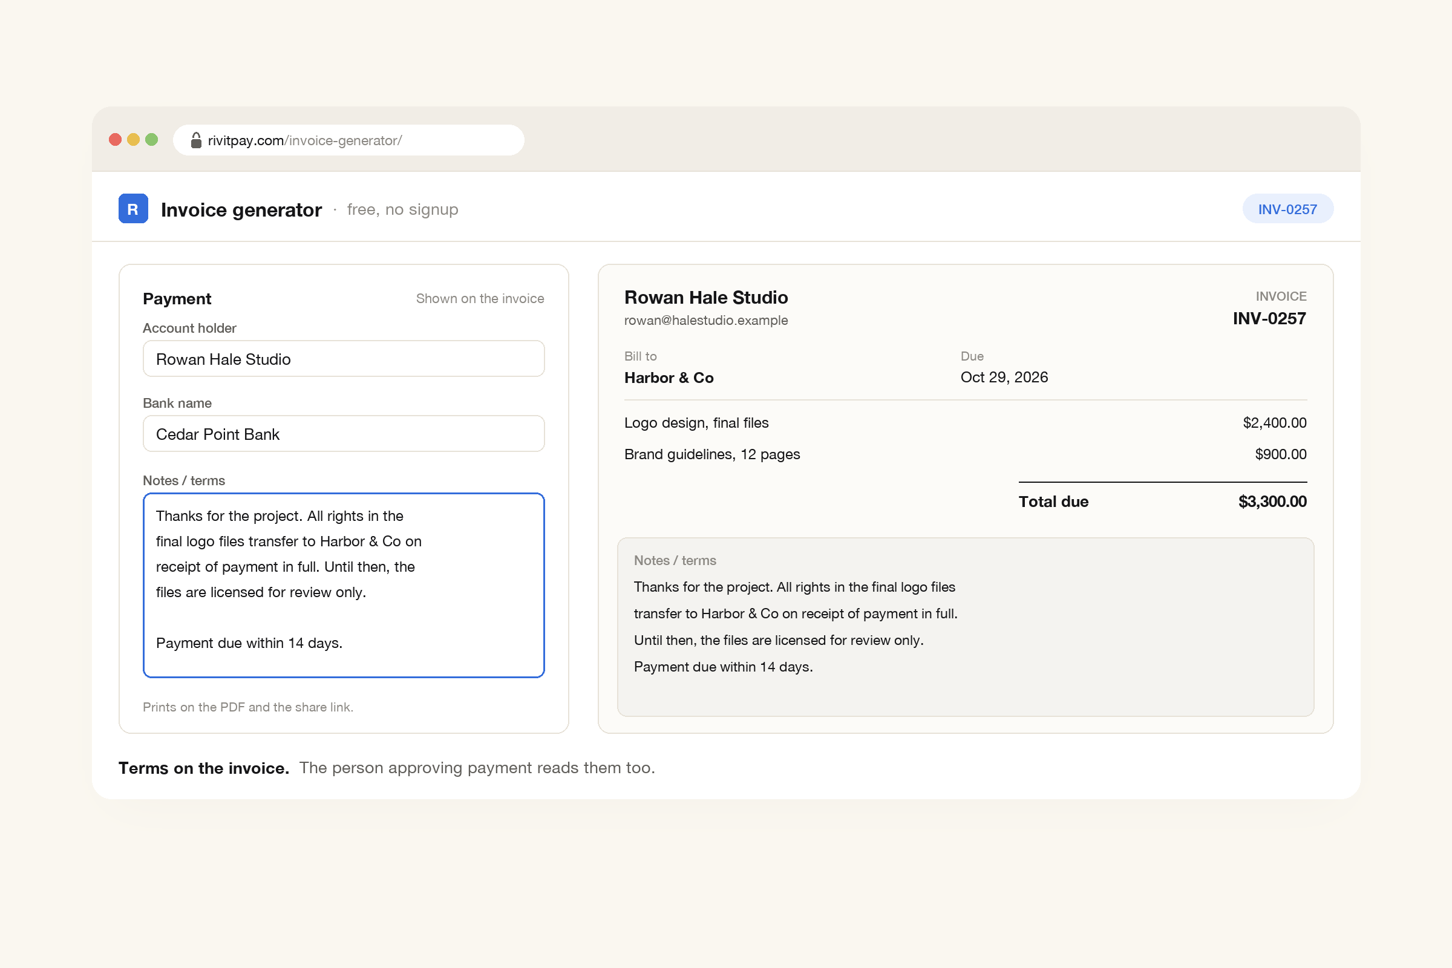1452x968 pixels.
Task: Click the bold INV-0257 number in preview
Action: point(1269,319)
